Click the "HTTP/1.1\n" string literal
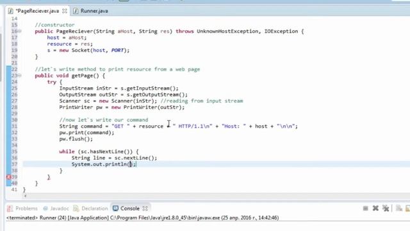 [192, 126]
